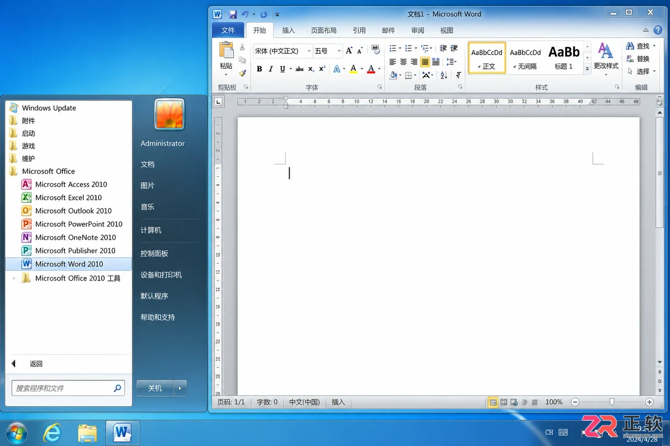Switch to the 审阅 ribbon tab
Viewport: 670px width, 446px height.
pyautogui.click(x=418, y=30)
